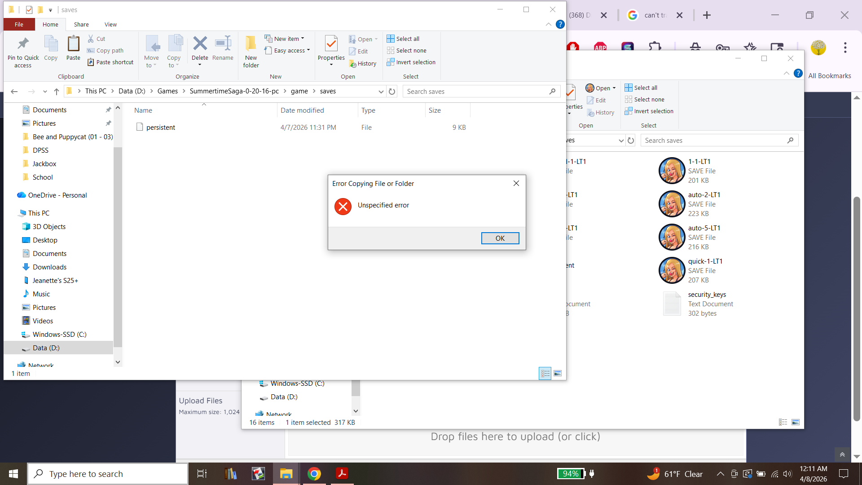The width and height of the screenshot is (862, 485).
Task: Click Invert selection in ribbon
Action: click(415, 62)
